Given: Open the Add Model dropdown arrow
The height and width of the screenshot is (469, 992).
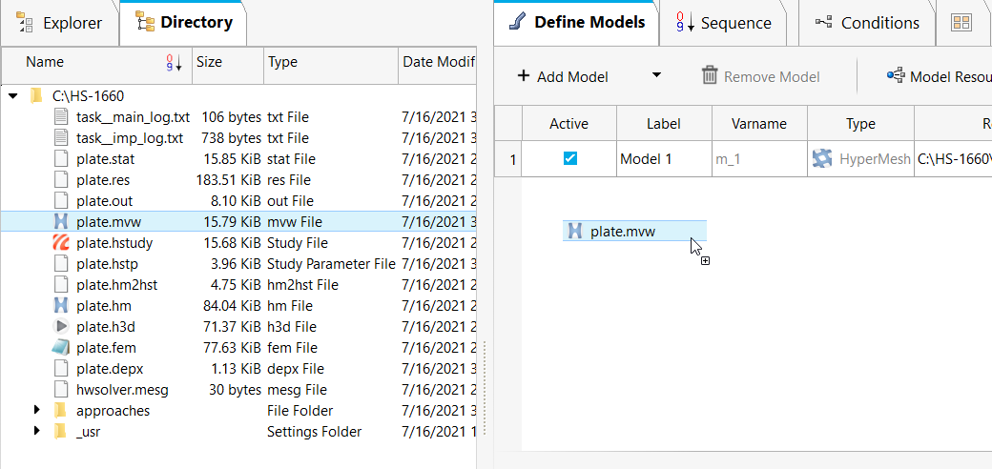Looking at the screenshot, I should pyautogui.click(x=656, y=76).
